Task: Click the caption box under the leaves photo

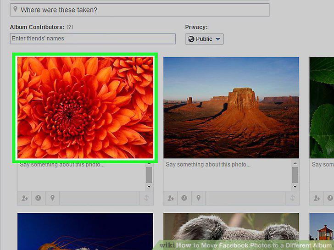Action: [x=322, y=176]
